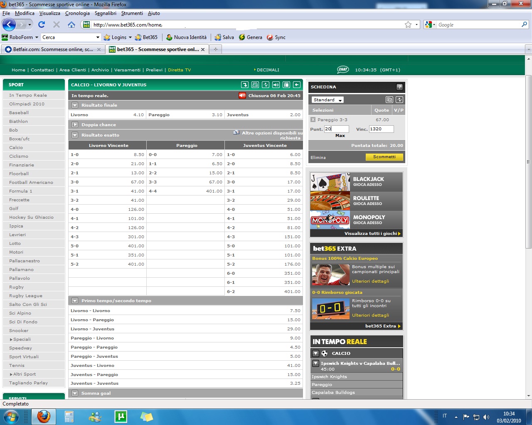The height and width of the screenshot is (425, 532).
Task: Open the Logins dropdown
Action: click(x=118, y=37)
